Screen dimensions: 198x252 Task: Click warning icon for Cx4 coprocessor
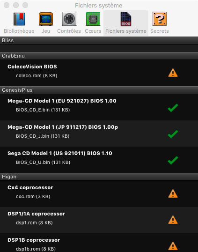173,193
